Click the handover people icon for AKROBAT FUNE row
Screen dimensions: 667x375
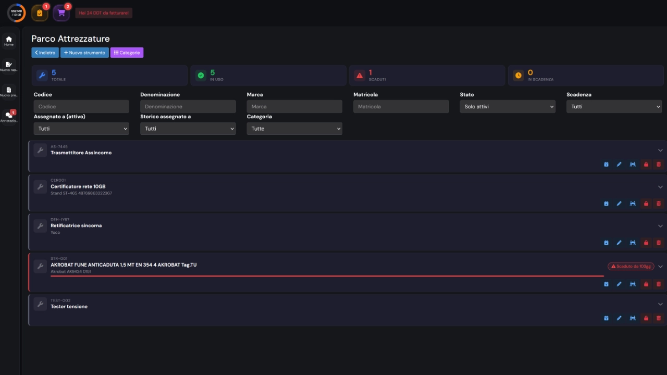pos(633,284)
